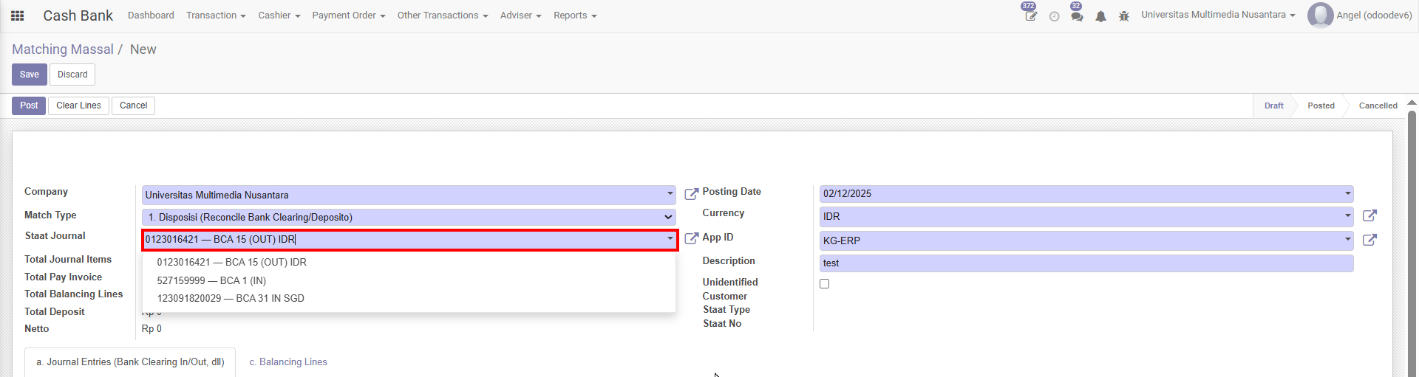Click the Save button
This screenshot has height=377, width=1419.
click(30, 75)
